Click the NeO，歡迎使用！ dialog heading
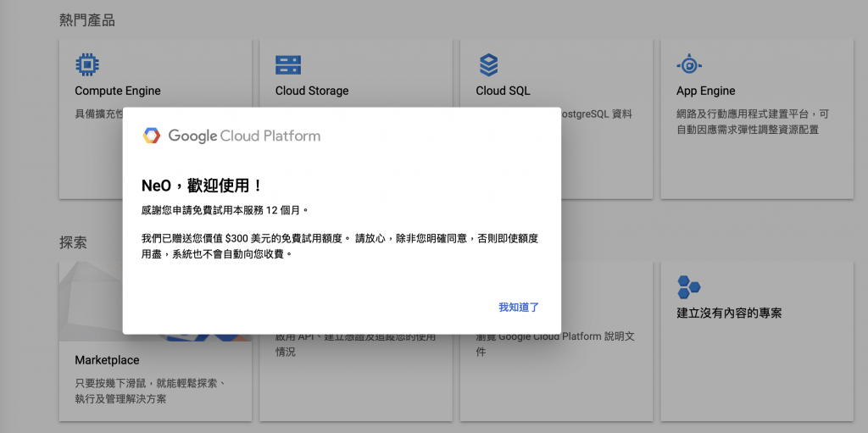 202,186
